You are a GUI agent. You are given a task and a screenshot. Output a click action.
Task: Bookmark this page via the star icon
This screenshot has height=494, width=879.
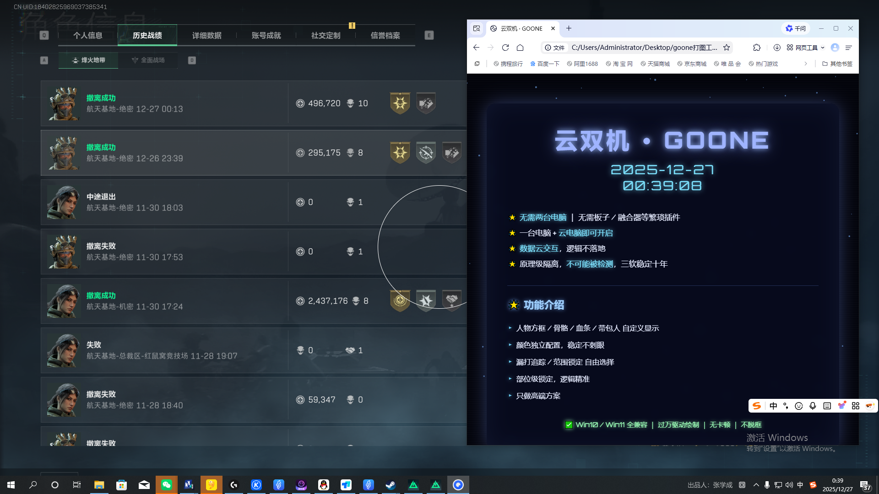click(727, 47)
